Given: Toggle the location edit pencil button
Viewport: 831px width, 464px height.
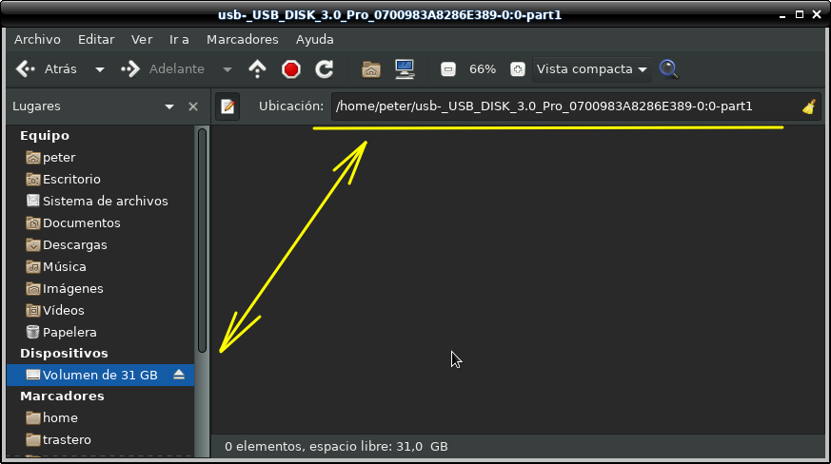Looking at the screenshot, I should pyautogui.click(x=228, y=106).
